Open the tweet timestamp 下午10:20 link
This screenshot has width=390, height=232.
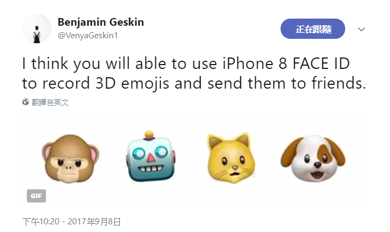tap(41, 222)
